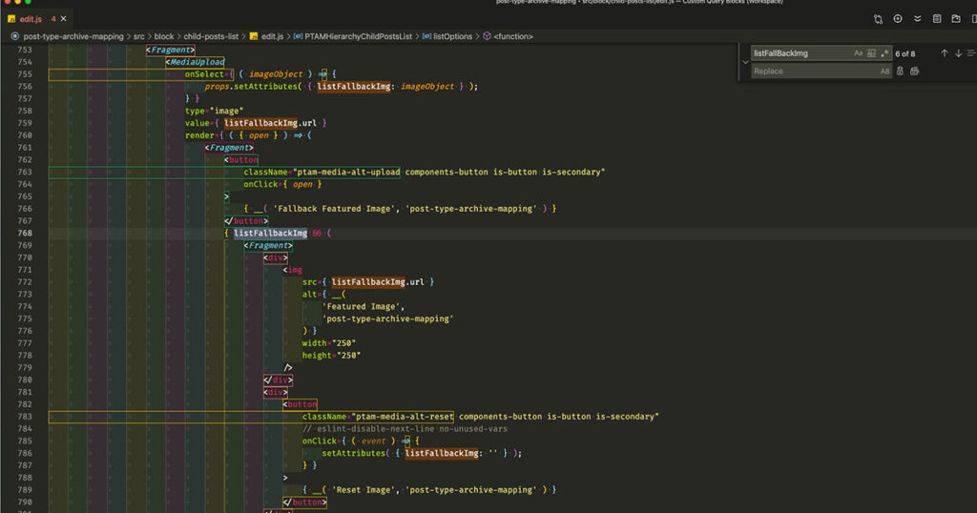Click the closing </button> tag on line 790
Image resolution: width=977 pixels, height=513 pixels.
[x=304, y=503]
